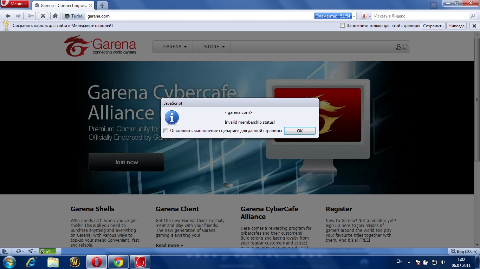Click the browser Forward arrow

(19, 16)
